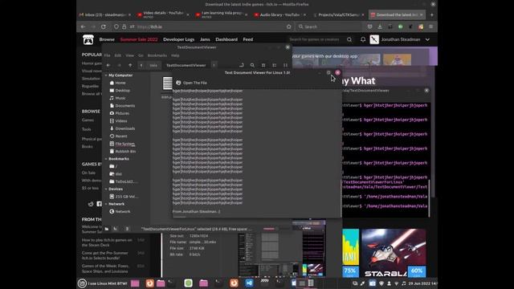
Task: Open Feed link on itch.io
Action: [248, 39]
